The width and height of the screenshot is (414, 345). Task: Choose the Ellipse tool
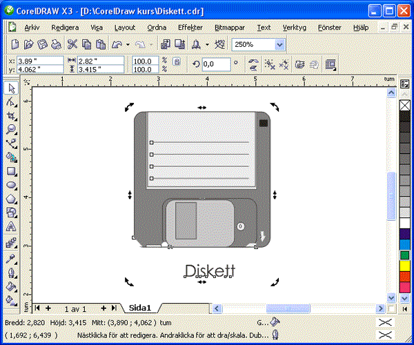tap(11, 185)
